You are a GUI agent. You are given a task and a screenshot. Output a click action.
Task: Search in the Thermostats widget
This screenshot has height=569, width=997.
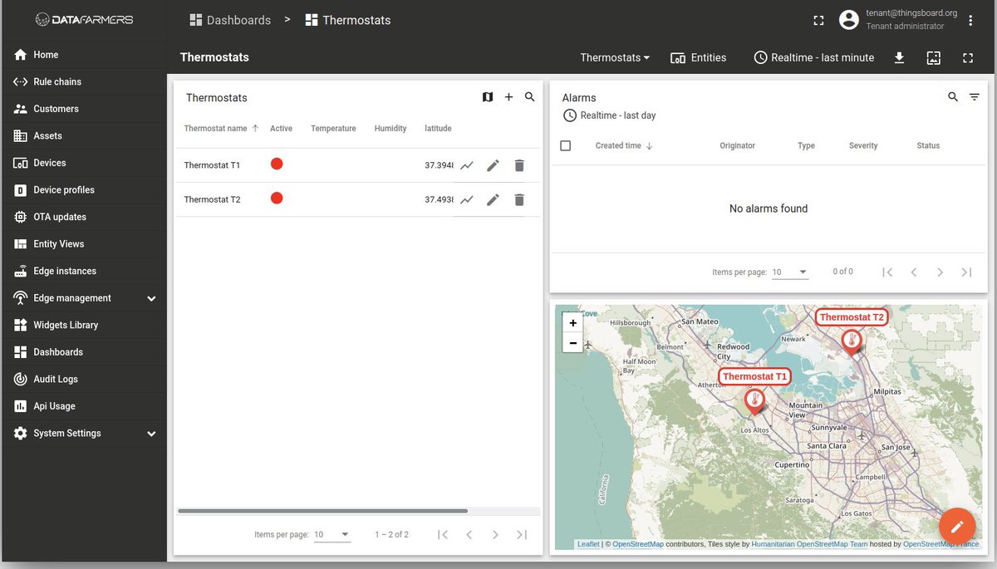pos(530,97)
